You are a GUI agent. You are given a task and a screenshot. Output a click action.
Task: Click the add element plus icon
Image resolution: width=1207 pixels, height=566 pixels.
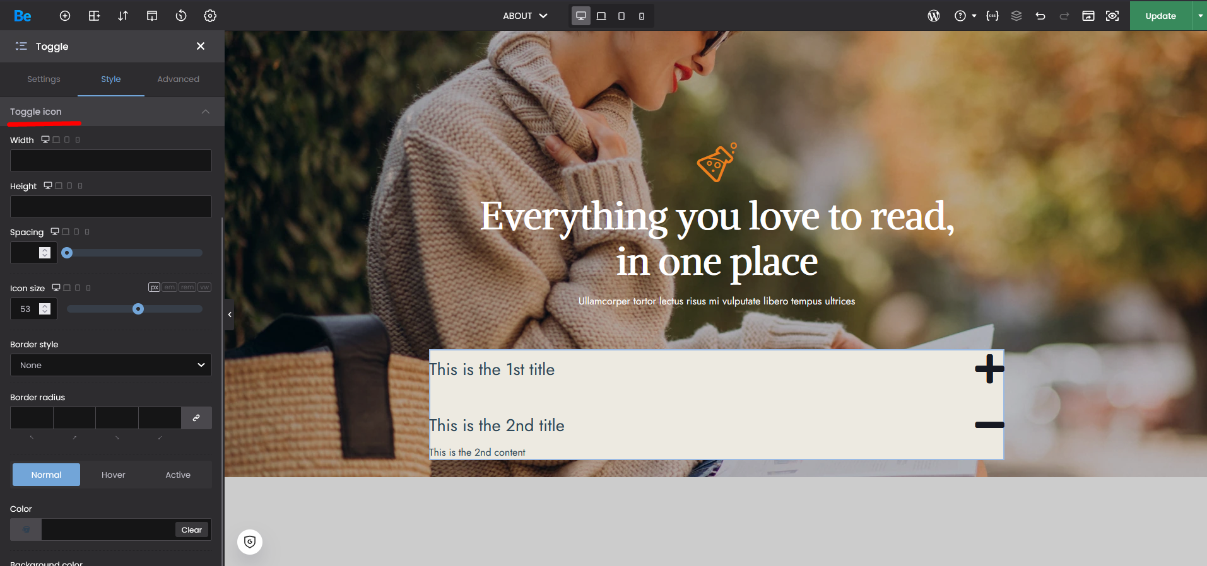tap(65, 16)
